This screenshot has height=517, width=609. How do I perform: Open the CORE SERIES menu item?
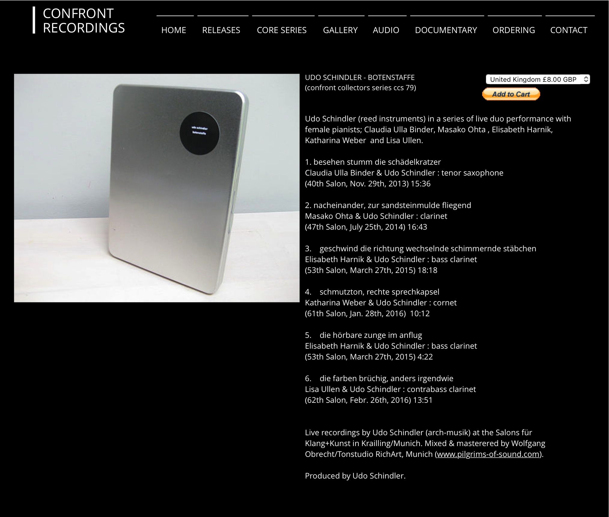(x=282, y=30)
